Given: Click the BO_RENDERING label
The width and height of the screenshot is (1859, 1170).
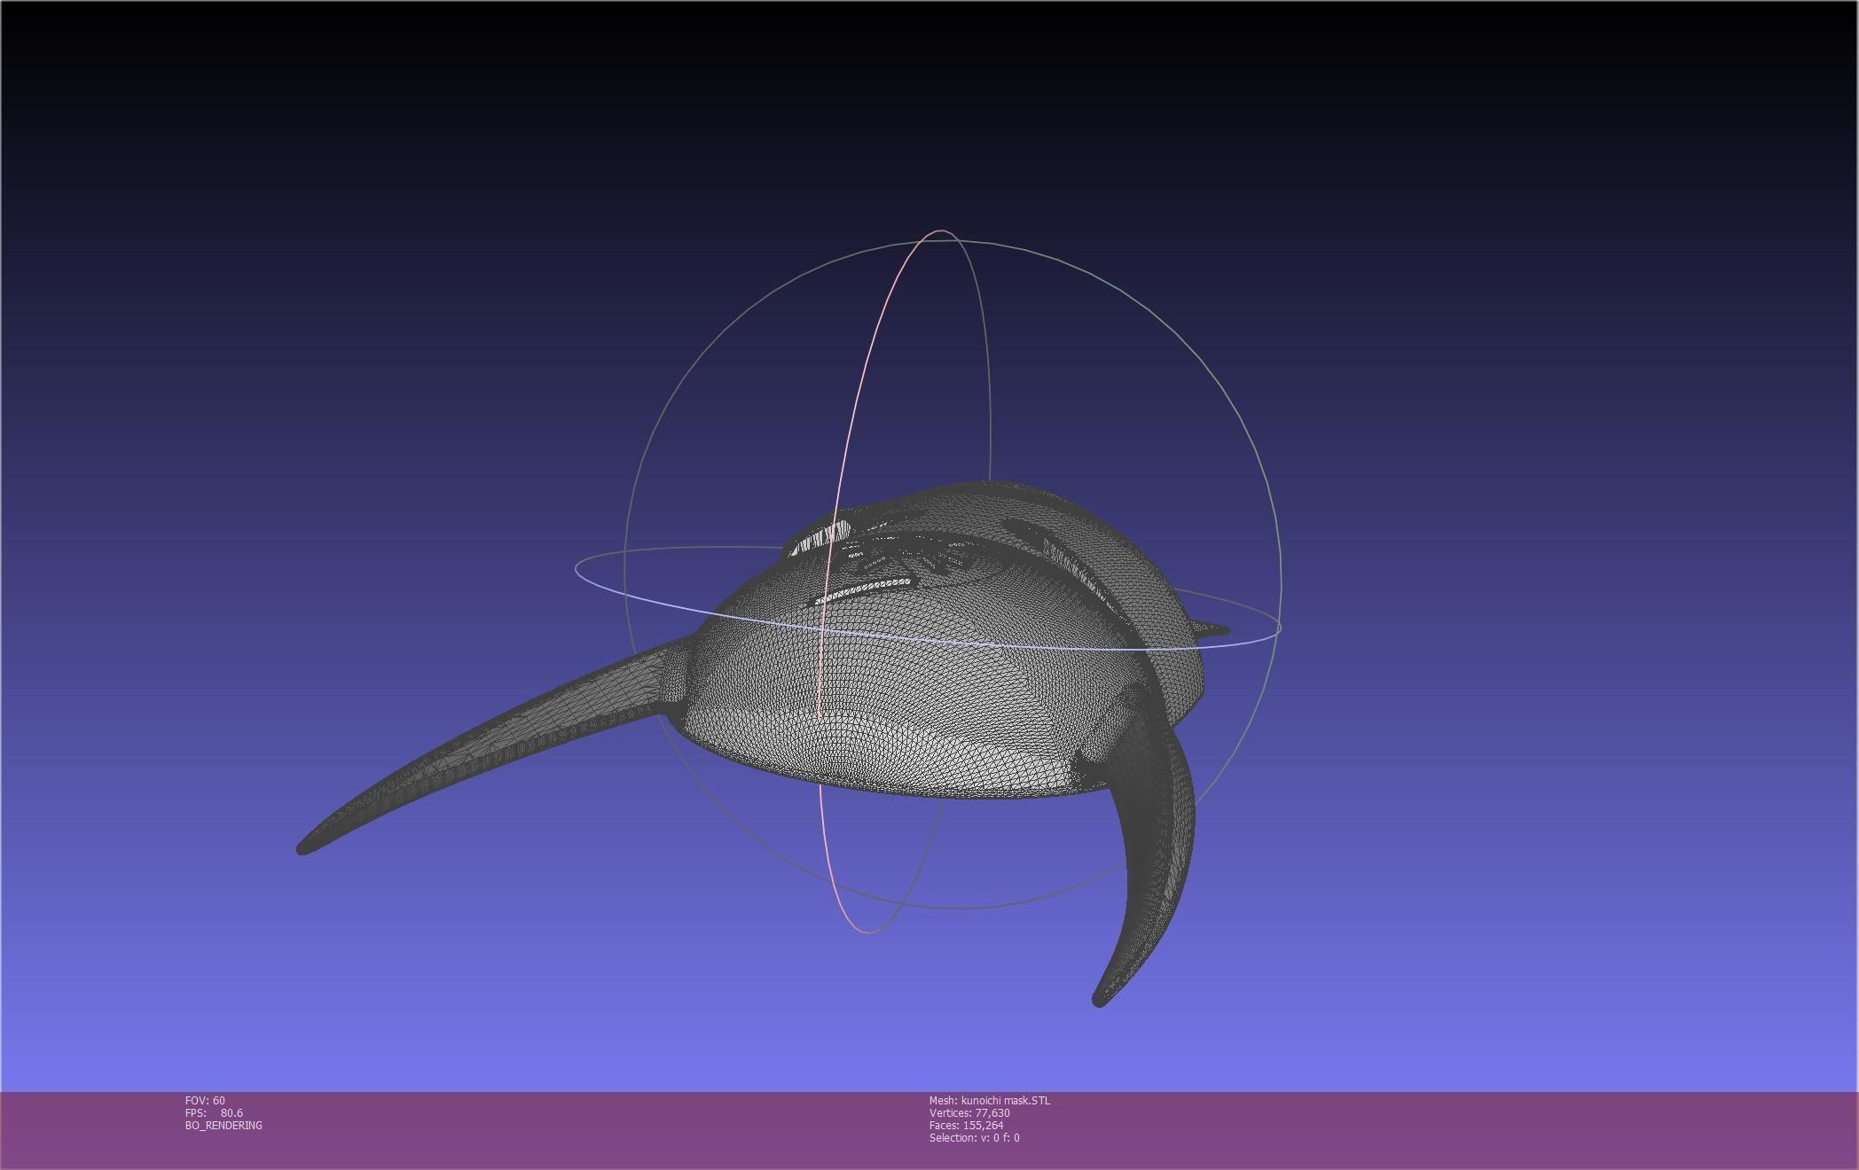Looking at the screenshot, I should (x=224, y=1126).
